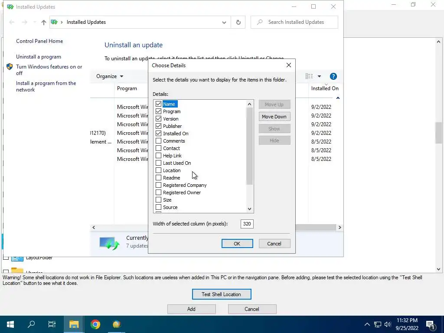The width and height of the screenshot is (444, 333).
Task: Close the Choose Details dialog
Action: (288, 65)
